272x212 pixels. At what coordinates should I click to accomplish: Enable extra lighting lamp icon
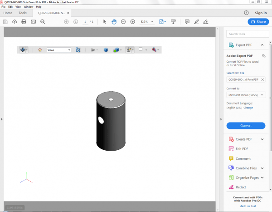click(x=129, y=50)
